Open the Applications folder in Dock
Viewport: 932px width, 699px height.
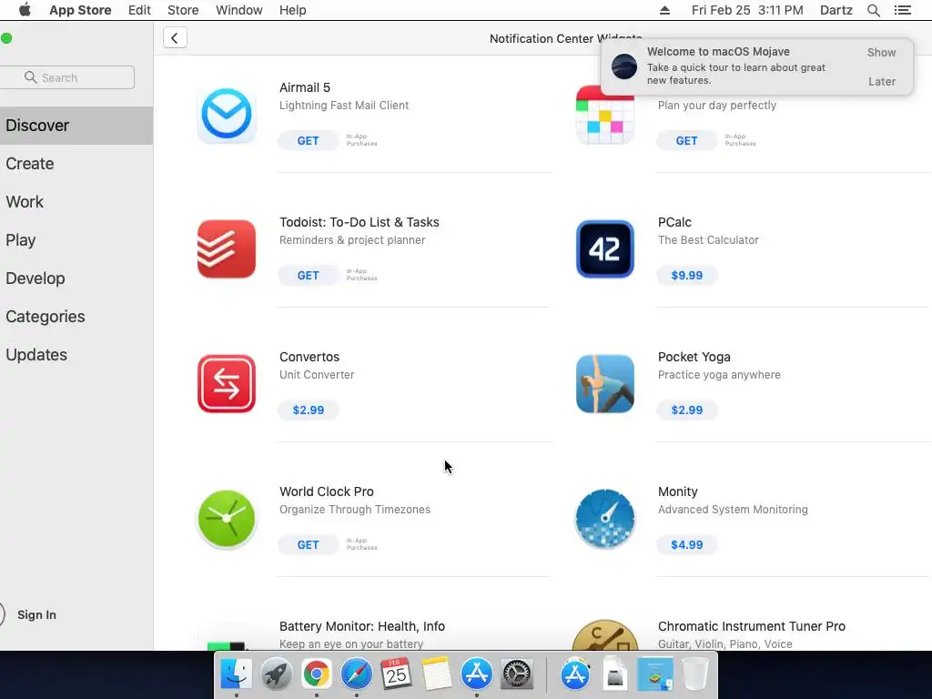(x=575, y=674)
